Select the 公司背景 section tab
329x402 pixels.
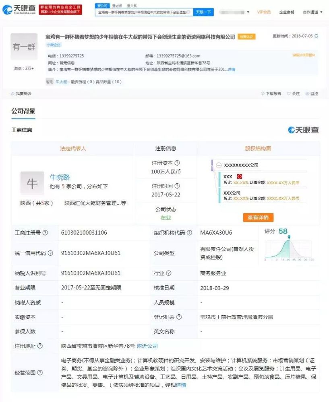[x=23, y=111]
